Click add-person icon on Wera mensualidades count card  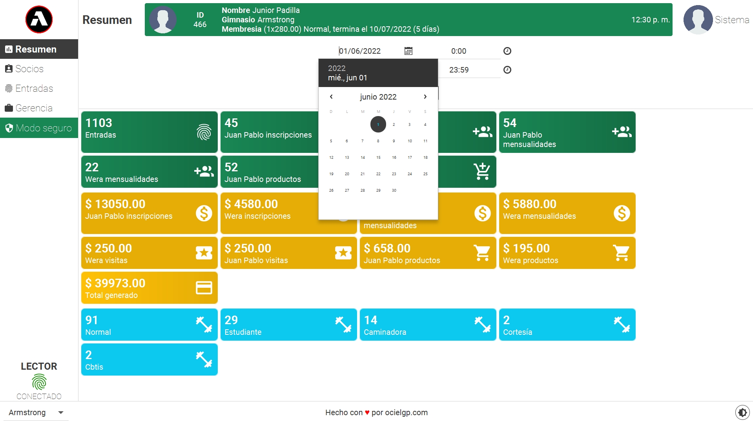point(204,171)
